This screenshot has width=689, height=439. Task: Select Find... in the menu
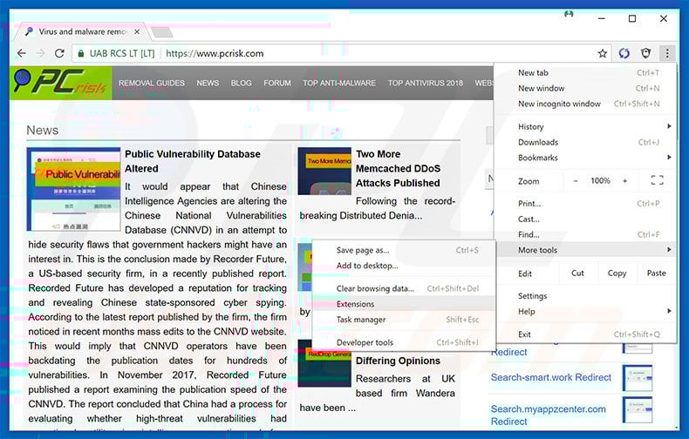click(x=584, y=234)
